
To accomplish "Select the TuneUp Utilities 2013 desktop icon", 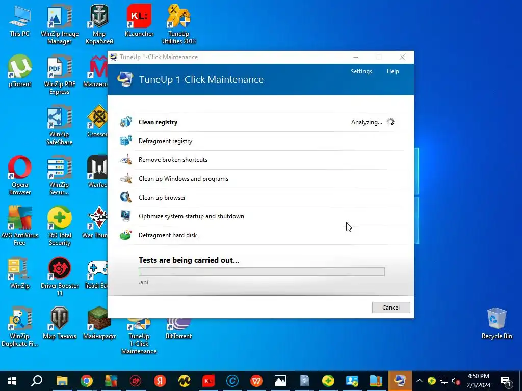I will (x=179, y=24).
